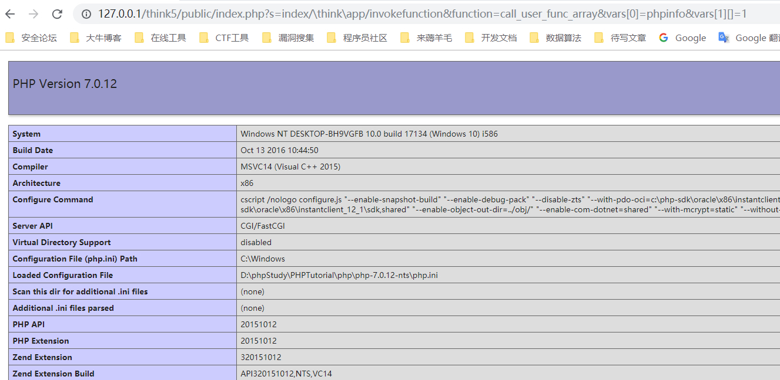780x380 pixels.
Task: Click the URL in the address bar
Action: coord(422,14)
